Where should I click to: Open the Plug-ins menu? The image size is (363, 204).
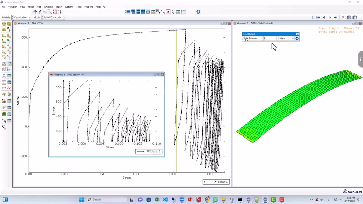(88, 7)
